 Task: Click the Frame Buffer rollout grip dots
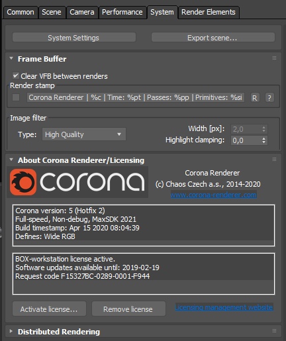pyautogui.click(x=274, y=58)
